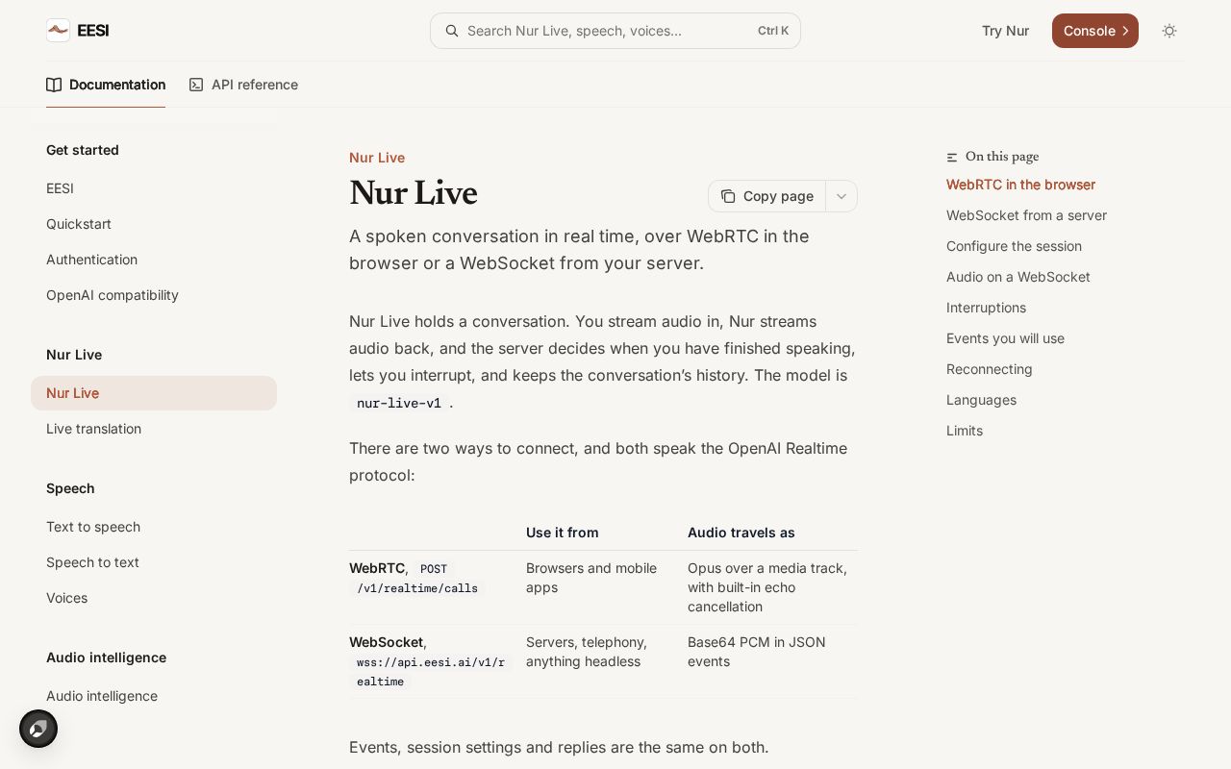Click the nur-live-v1 inline code

[x=399, y=403]
